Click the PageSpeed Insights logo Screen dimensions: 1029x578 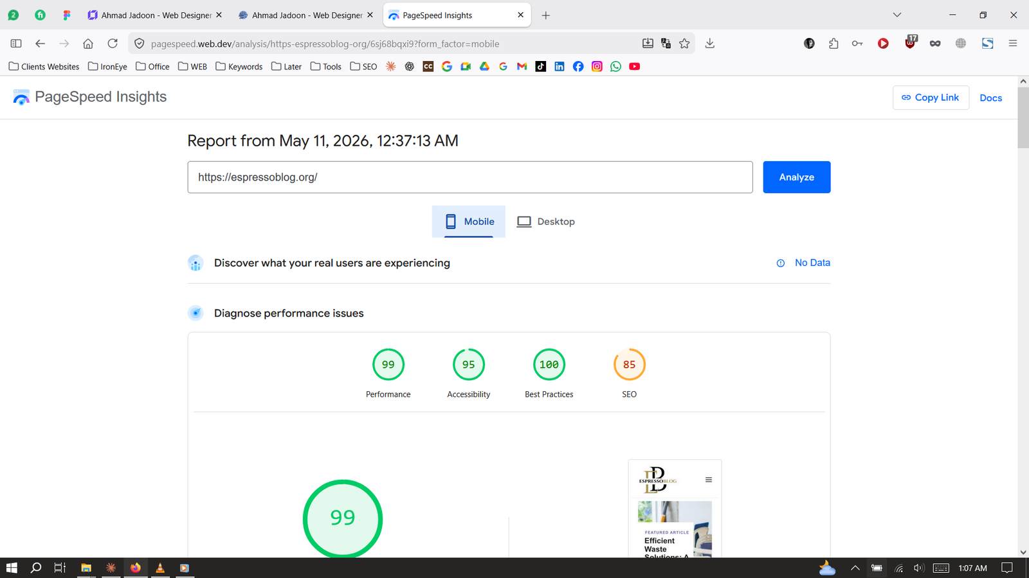[x=89, y=97]
